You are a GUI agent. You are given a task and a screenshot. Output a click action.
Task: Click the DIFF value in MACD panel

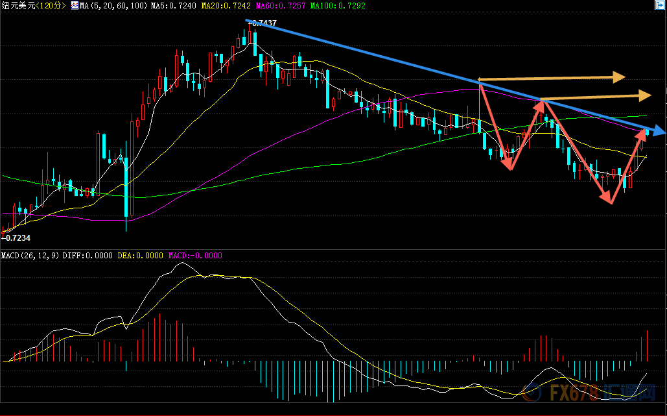tap(88, 256)
